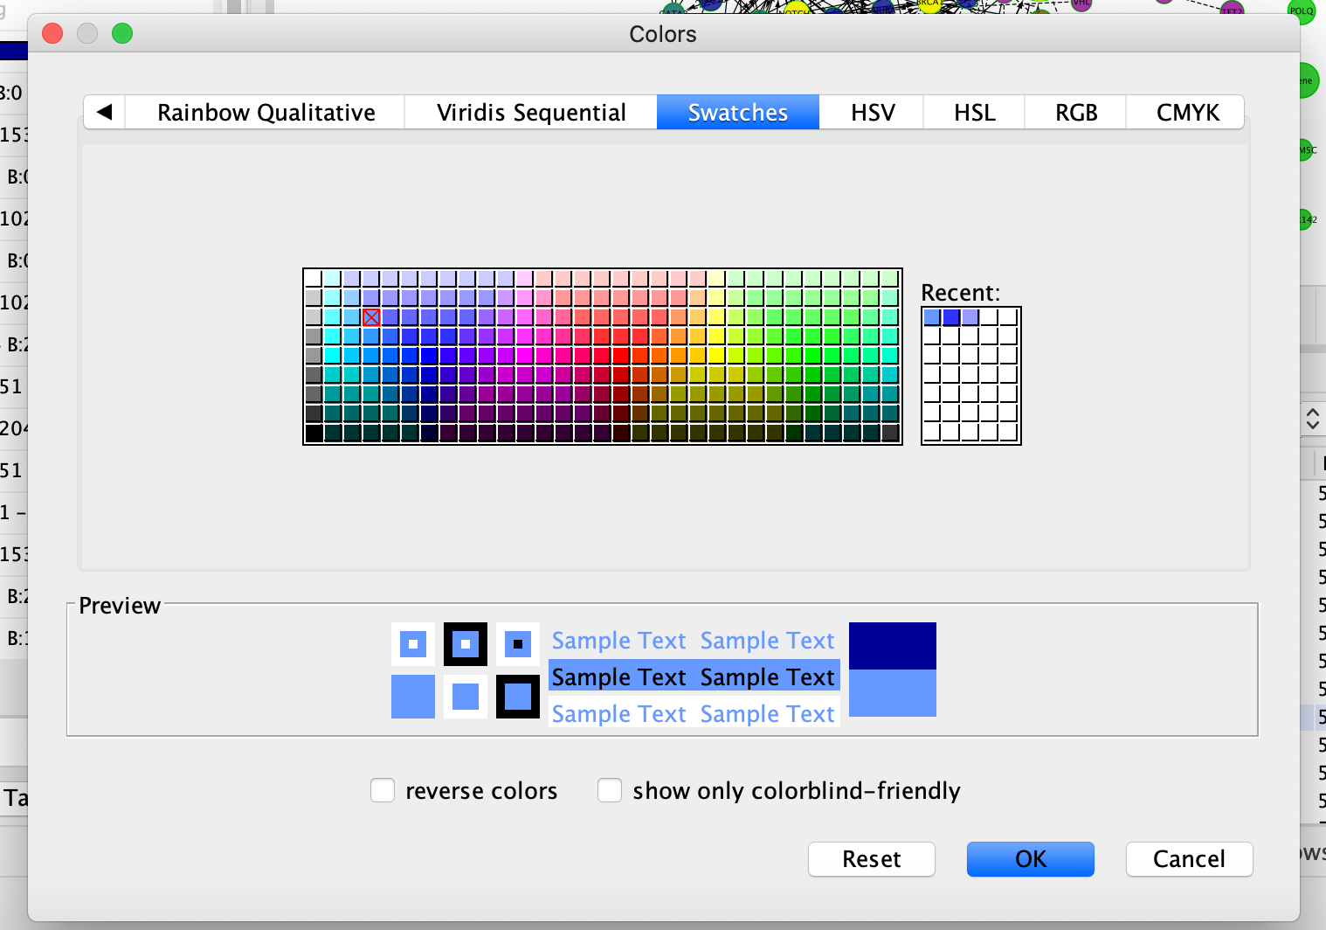Click the stepper arrows at right edge
This screenshot has width=1326, height=930.
(x=1312, y=418)
